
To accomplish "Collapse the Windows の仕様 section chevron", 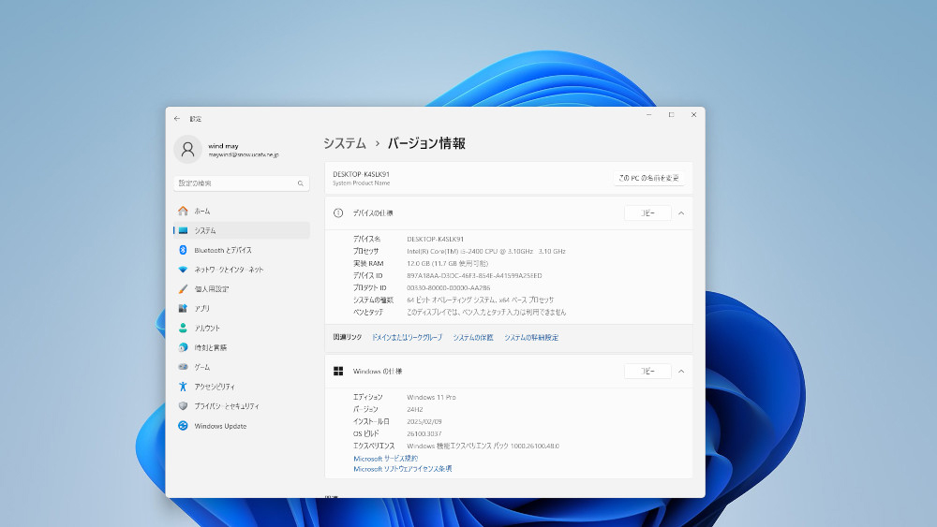I will coord(681,372).
